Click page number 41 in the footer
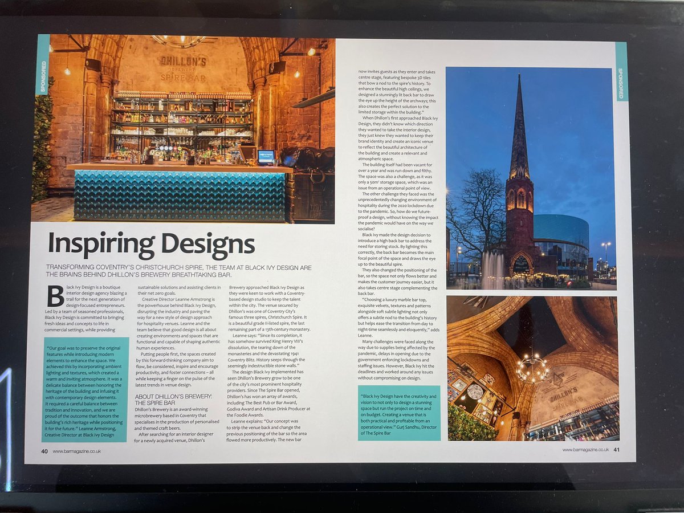The width and height of the screenshot is (684, 513). pos(617,450)
